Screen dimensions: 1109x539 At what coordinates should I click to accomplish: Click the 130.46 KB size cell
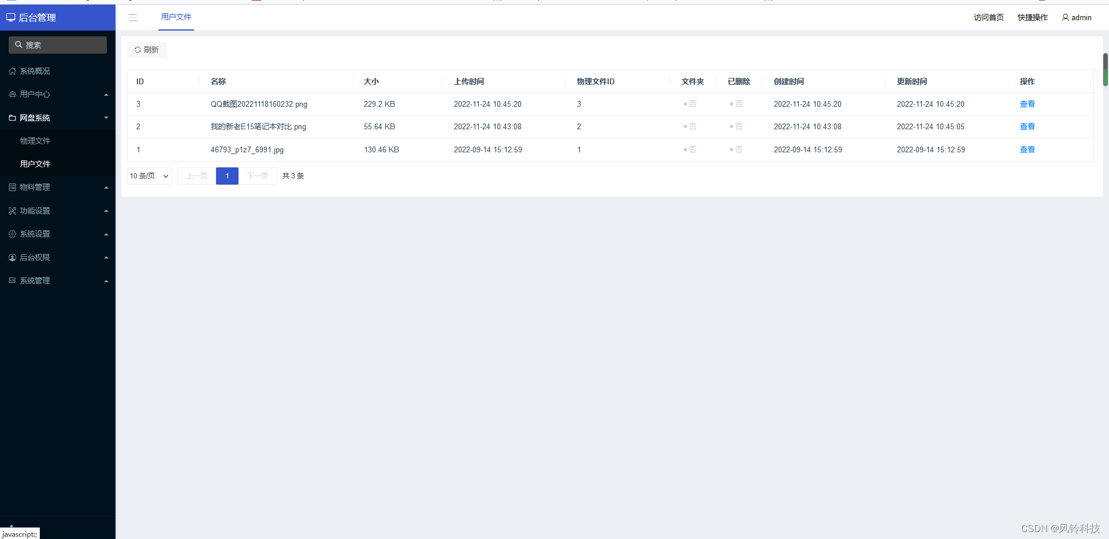coord(381,149)
